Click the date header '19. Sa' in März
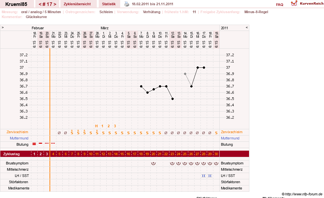The image size is (324, 198). pos(216,35)
